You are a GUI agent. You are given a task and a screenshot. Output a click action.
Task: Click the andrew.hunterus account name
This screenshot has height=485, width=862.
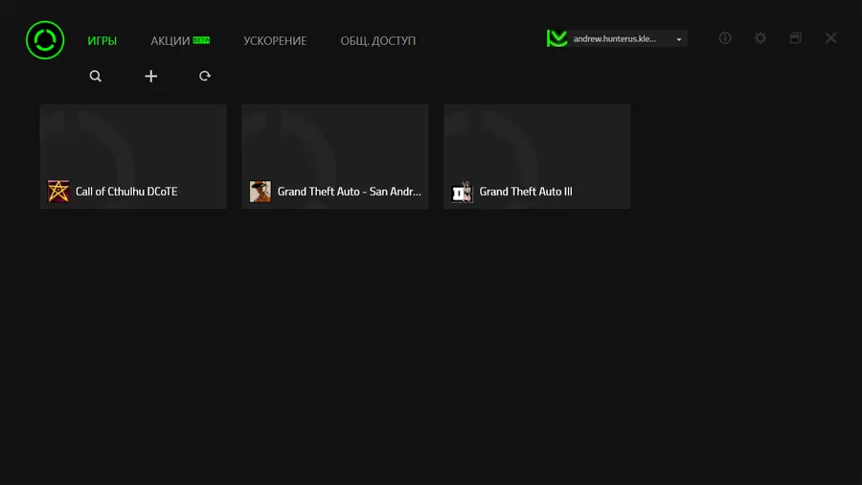click(615, 38)
